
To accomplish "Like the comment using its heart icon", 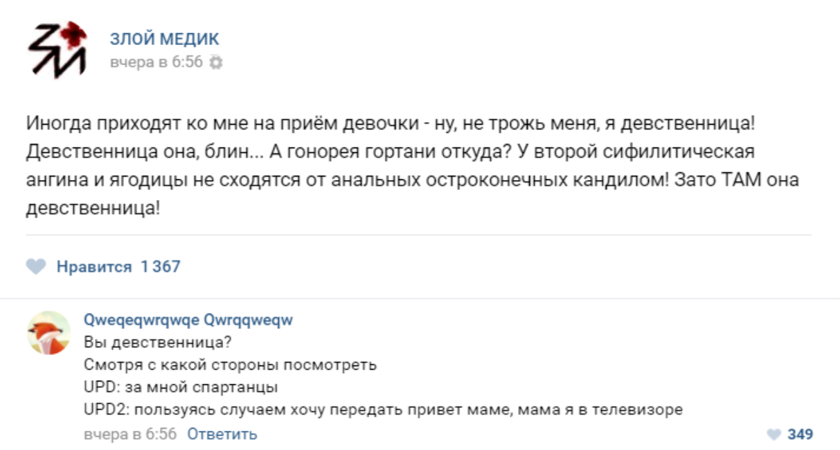I will [x=774, y=435].
